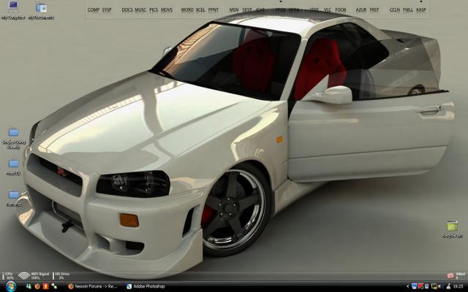This screenshot has height=292, width=468.
Task: Click the volume speaker tray icon
Action: tap(440, 286)
